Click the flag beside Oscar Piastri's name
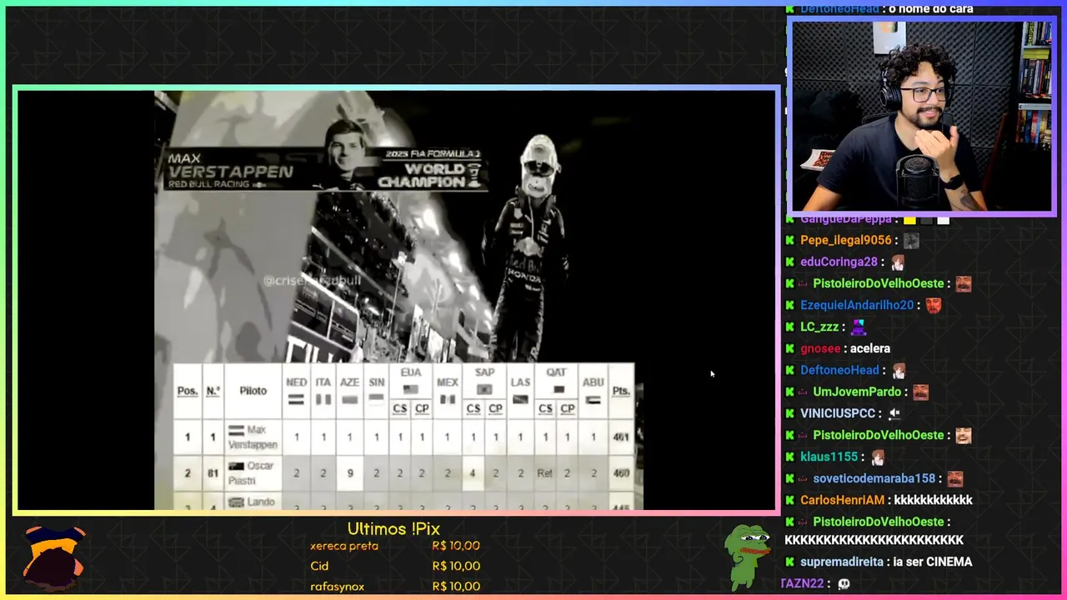The width and height of the screenshot is (1067, 600). [237, 467]
